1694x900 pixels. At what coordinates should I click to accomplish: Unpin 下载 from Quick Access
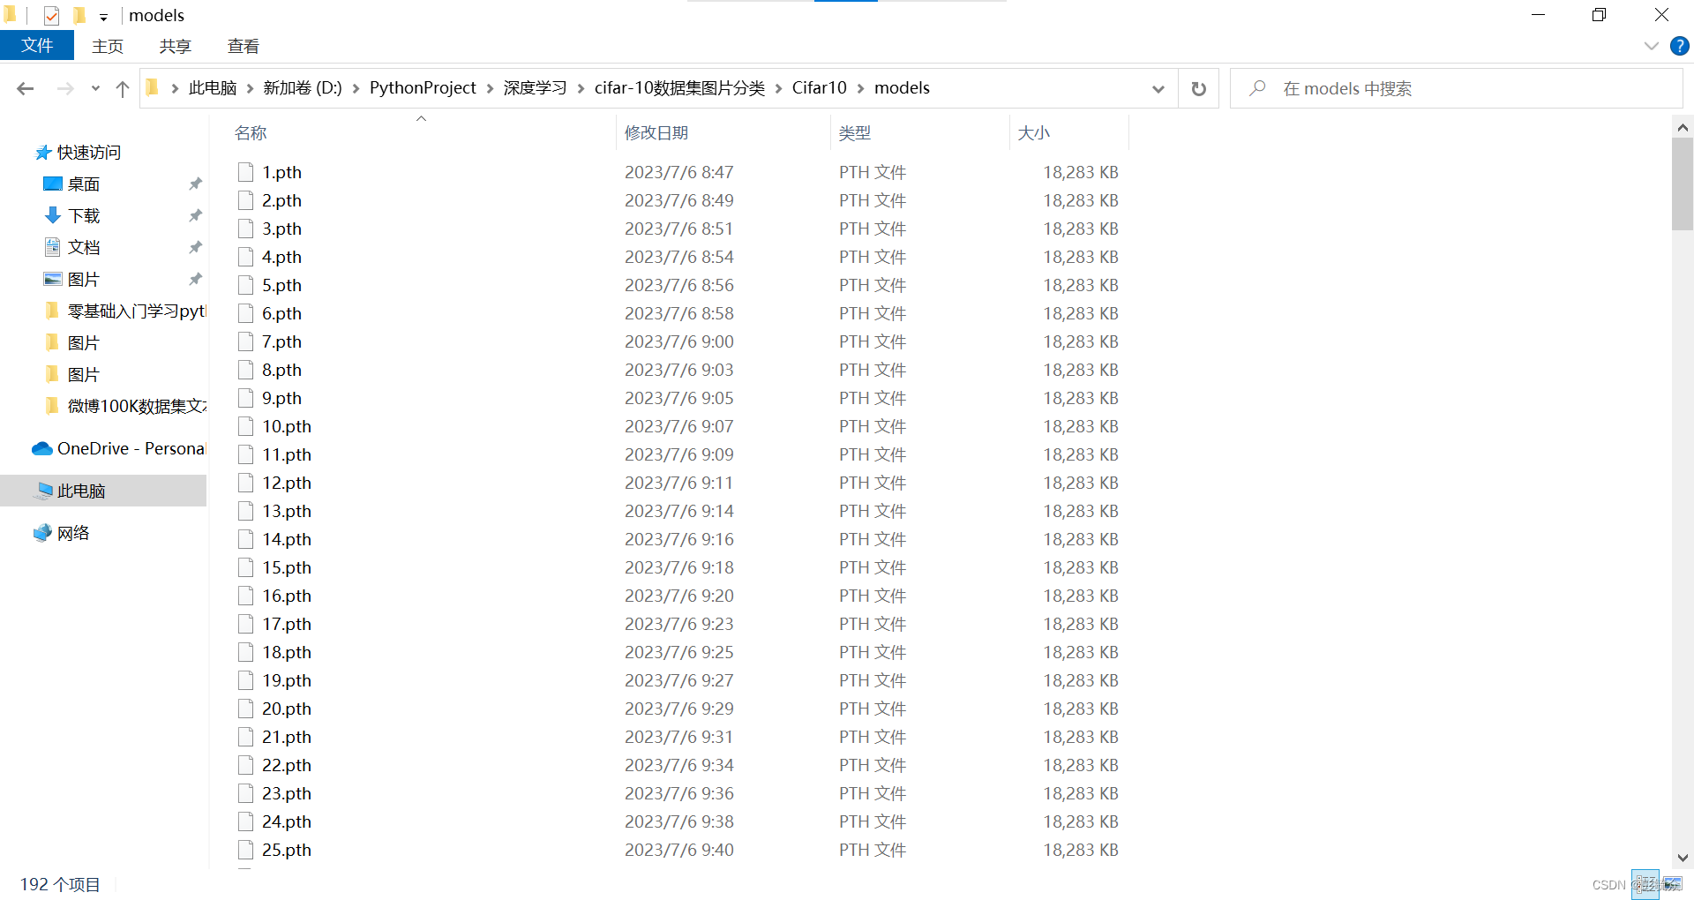pos(196,215)
